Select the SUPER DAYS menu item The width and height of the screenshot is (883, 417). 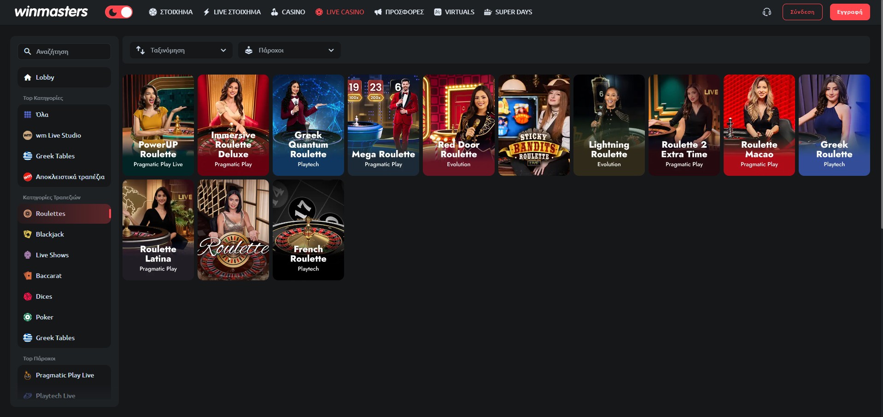(x=508, y=12)
